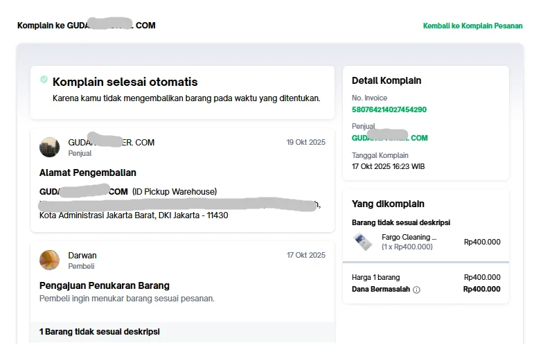Click the Alamat Pengembalian heading

[88, 172]
